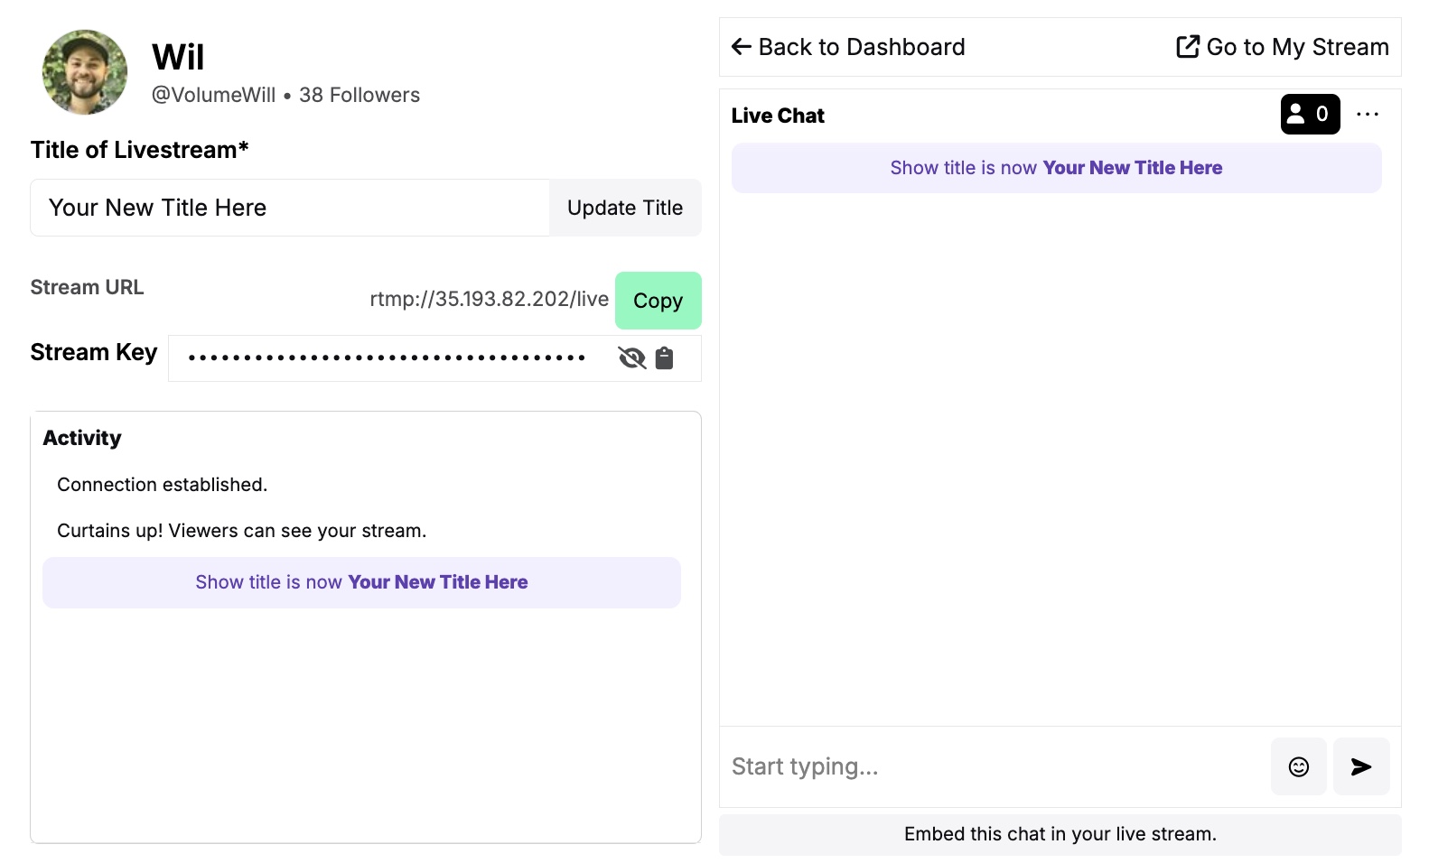Click the Start typing chat input

[995, 766]
